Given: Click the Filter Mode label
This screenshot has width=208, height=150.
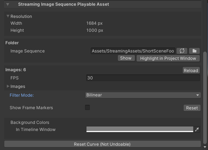Looking at the screenshot, I should (x=24, y=95).
